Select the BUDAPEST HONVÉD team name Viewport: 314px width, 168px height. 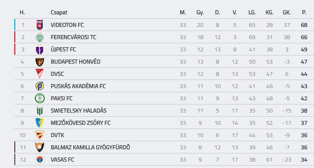pos(75,62)
